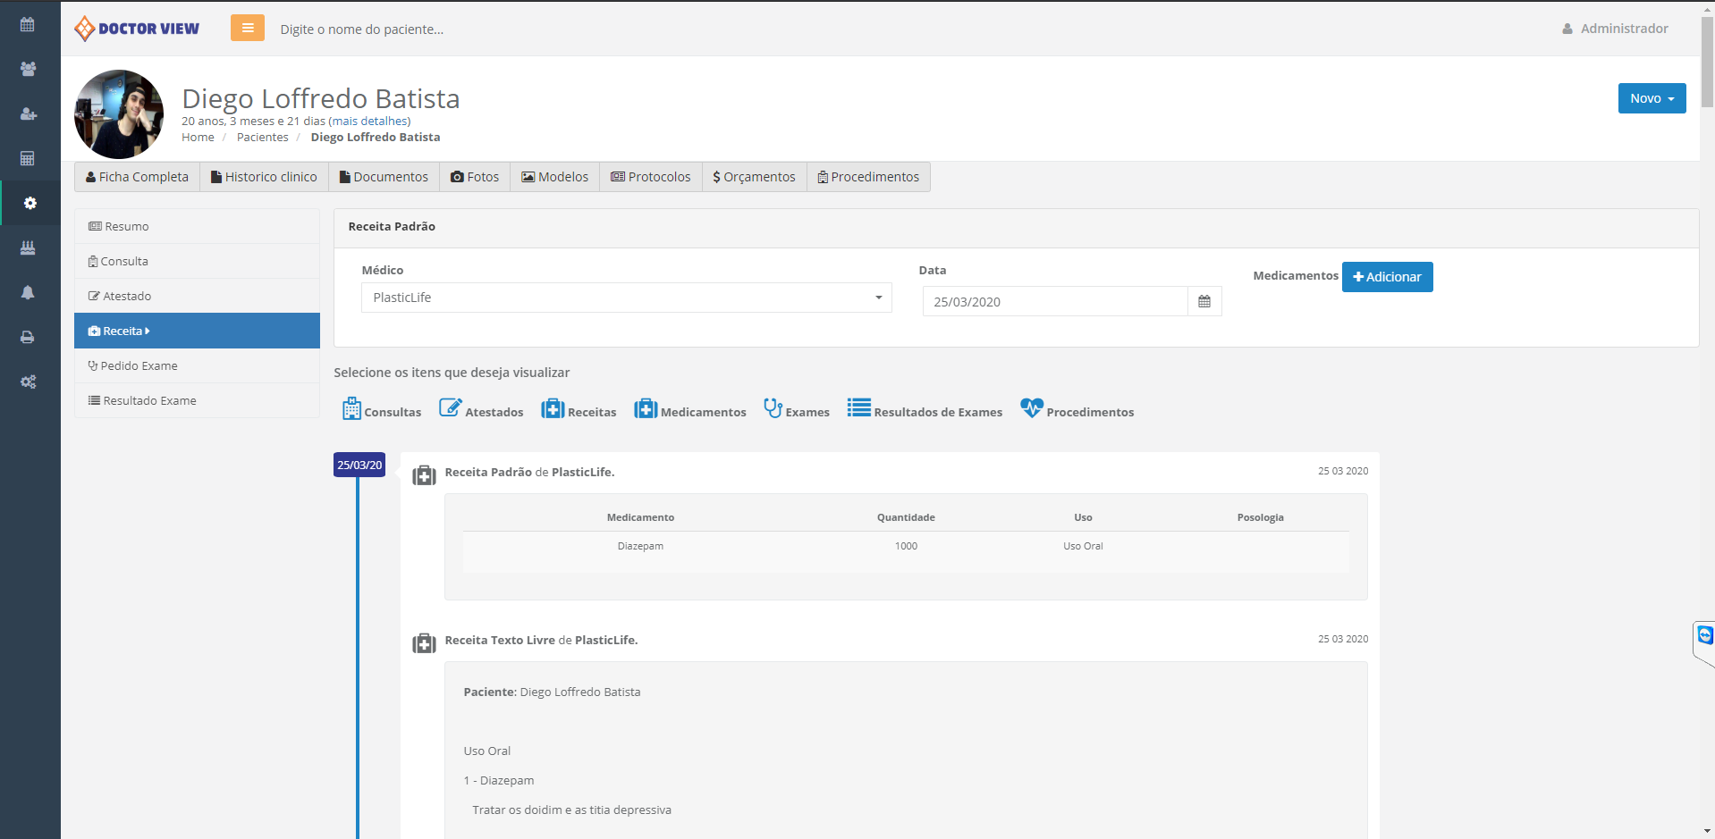Click the gear settings sidebar icon
Screen dimensions: 1715x839
[30, 204]
